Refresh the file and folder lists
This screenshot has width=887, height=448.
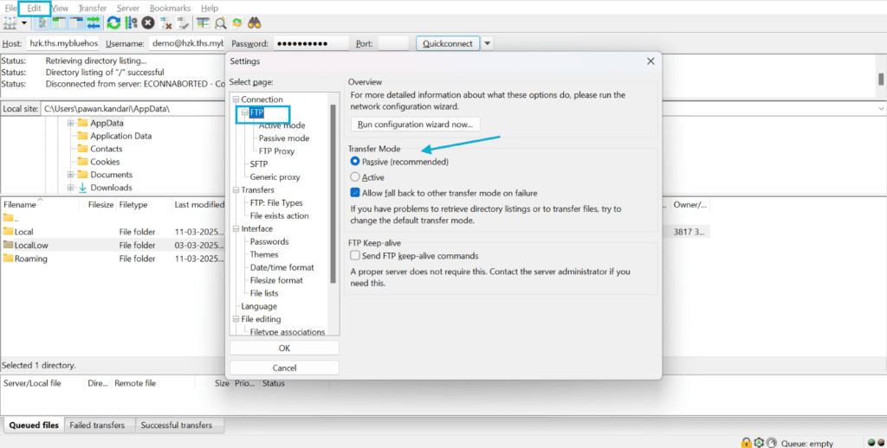point(113,23)
